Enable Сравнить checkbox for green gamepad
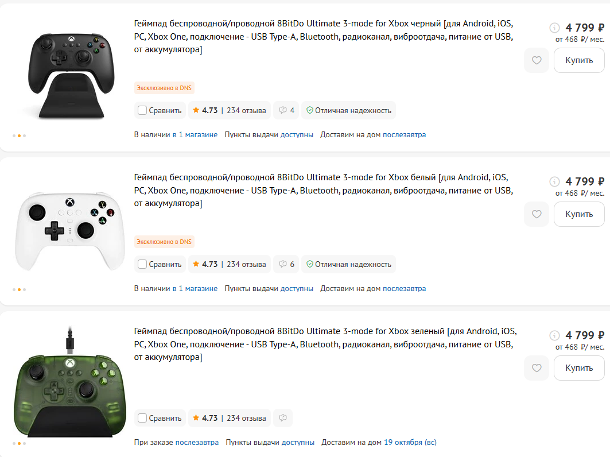 pyautogui.click(x=142, y=418)
